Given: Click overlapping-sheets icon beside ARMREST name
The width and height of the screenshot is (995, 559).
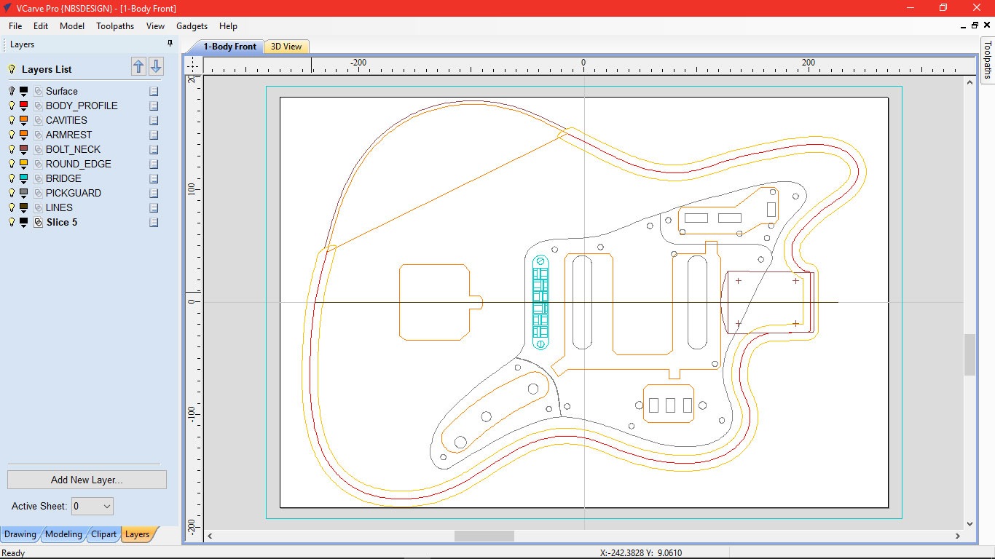Looking at the screenshot, I should coord(38,135).
